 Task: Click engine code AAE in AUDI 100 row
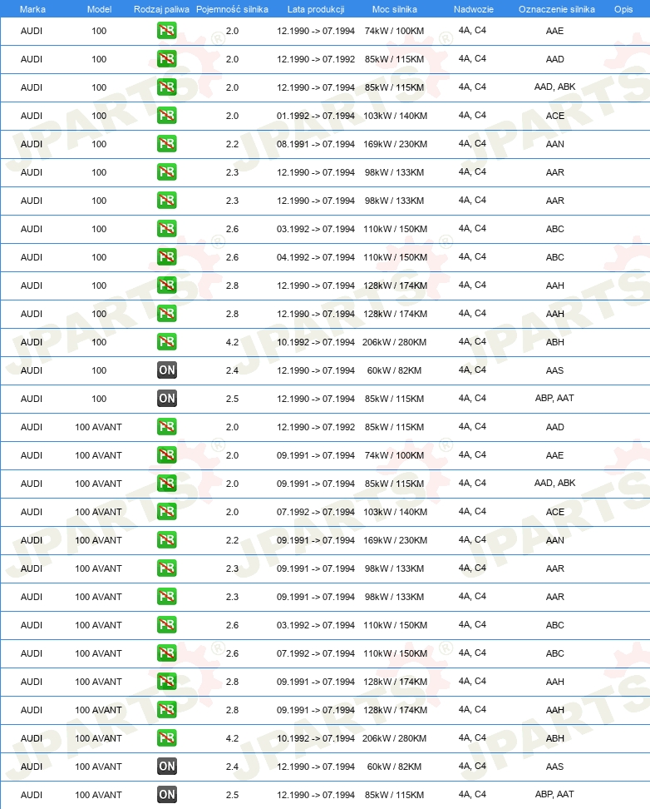click(554, 31)
